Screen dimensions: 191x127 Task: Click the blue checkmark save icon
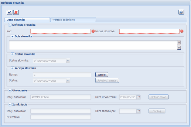point(10,12)
